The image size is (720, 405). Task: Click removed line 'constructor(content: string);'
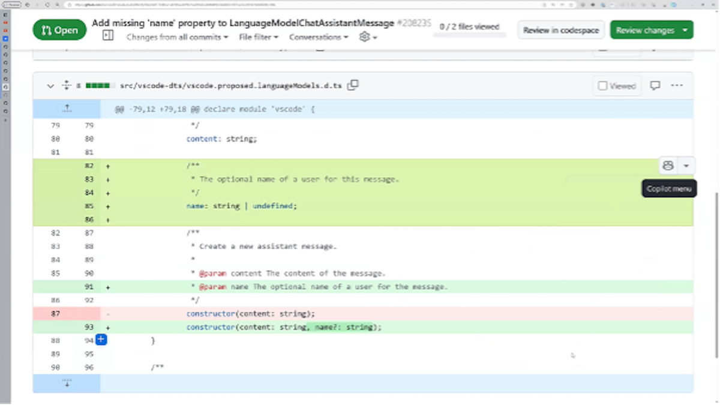click(x=251, y=314)
